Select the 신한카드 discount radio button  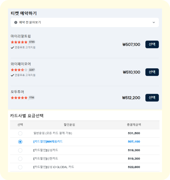20,159
